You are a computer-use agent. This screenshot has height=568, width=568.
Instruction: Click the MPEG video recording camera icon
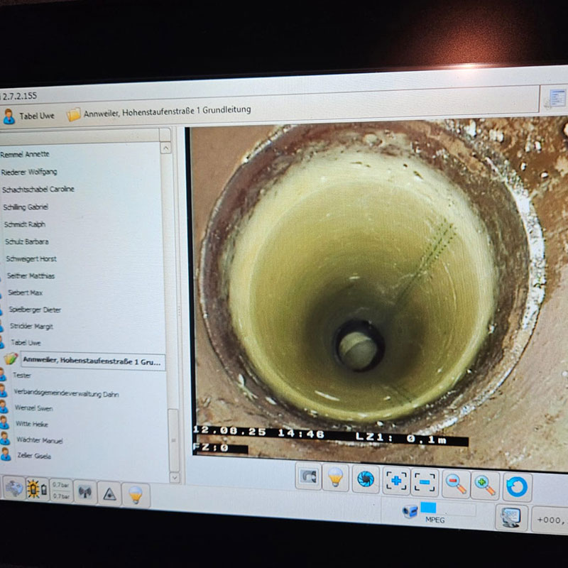(x=410, y=511)
